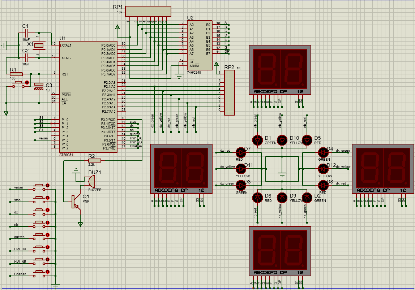
Task: Click the AB/BA pin label on U2
Action: pos(194,66)
